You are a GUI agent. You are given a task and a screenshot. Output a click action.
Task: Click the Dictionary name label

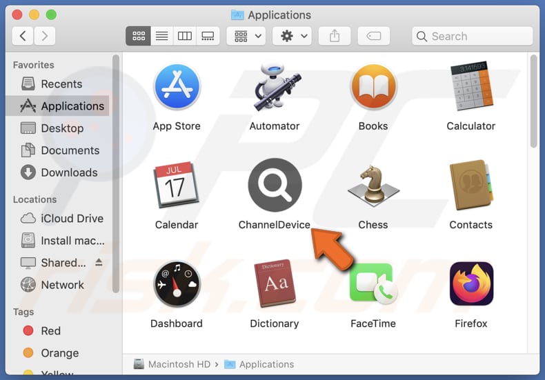[x=275, y=323]
